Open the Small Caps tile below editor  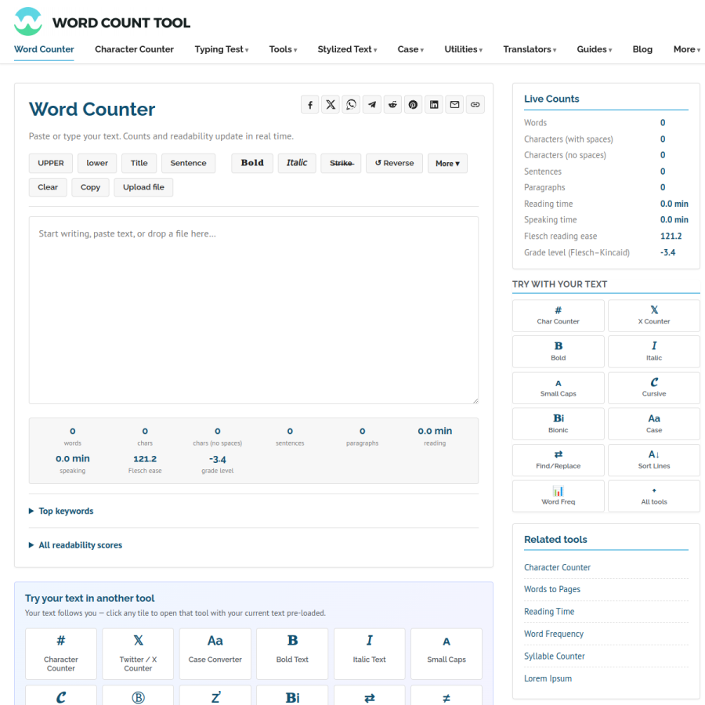click(x=446, y=654)
